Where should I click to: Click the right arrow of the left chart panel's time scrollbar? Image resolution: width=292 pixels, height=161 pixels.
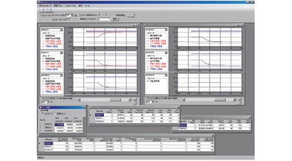129,100
